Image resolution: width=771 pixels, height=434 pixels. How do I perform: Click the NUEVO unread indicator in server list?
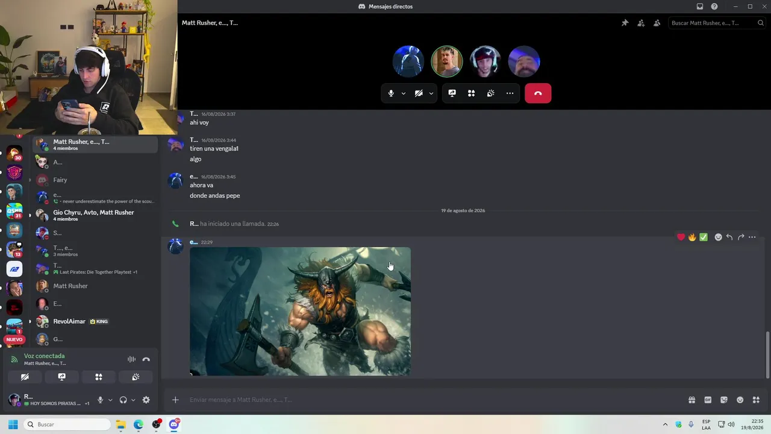[14, 339]
